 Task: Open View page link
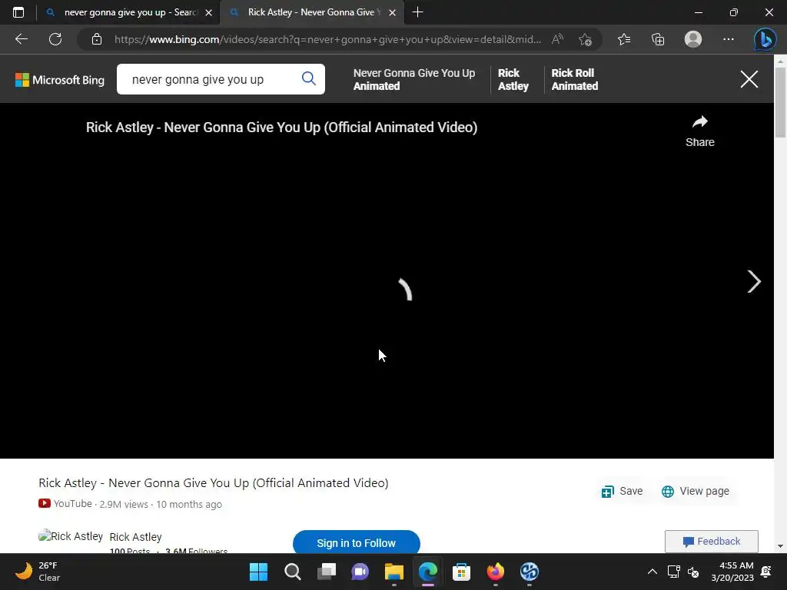(695, 491)
